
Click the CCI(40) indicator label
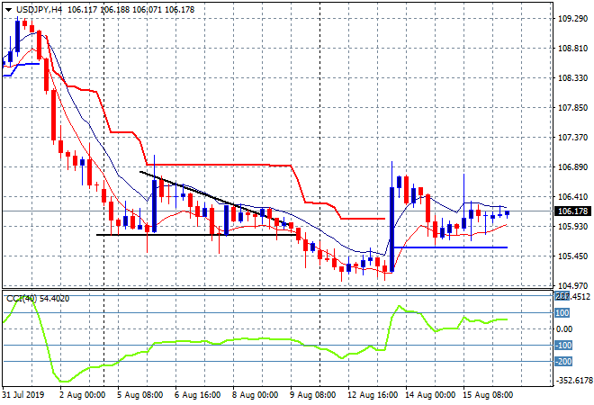click(21, 298)
